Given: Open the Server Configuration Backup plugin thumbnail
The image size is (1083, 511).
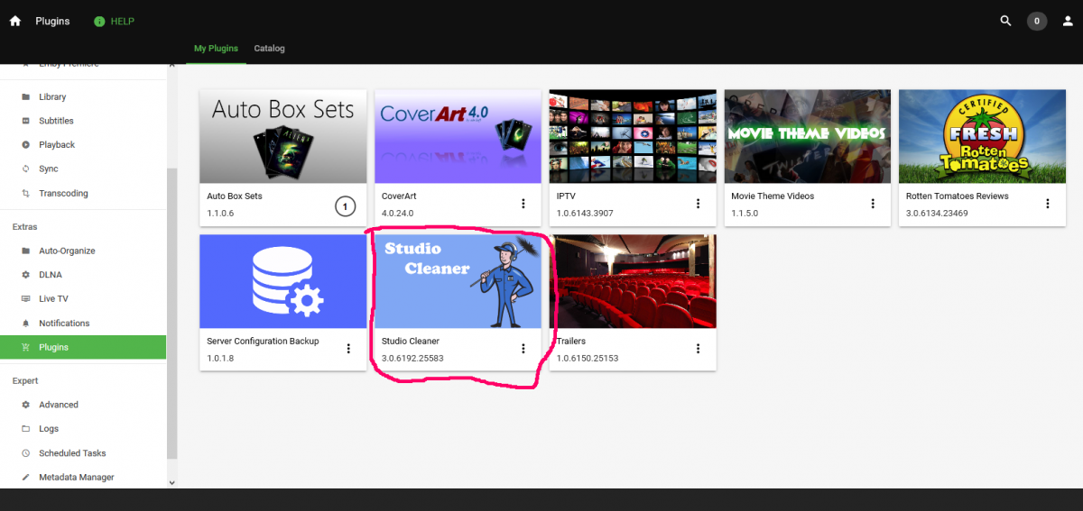Looking at the screenshot, I should (x=283, y=281).
